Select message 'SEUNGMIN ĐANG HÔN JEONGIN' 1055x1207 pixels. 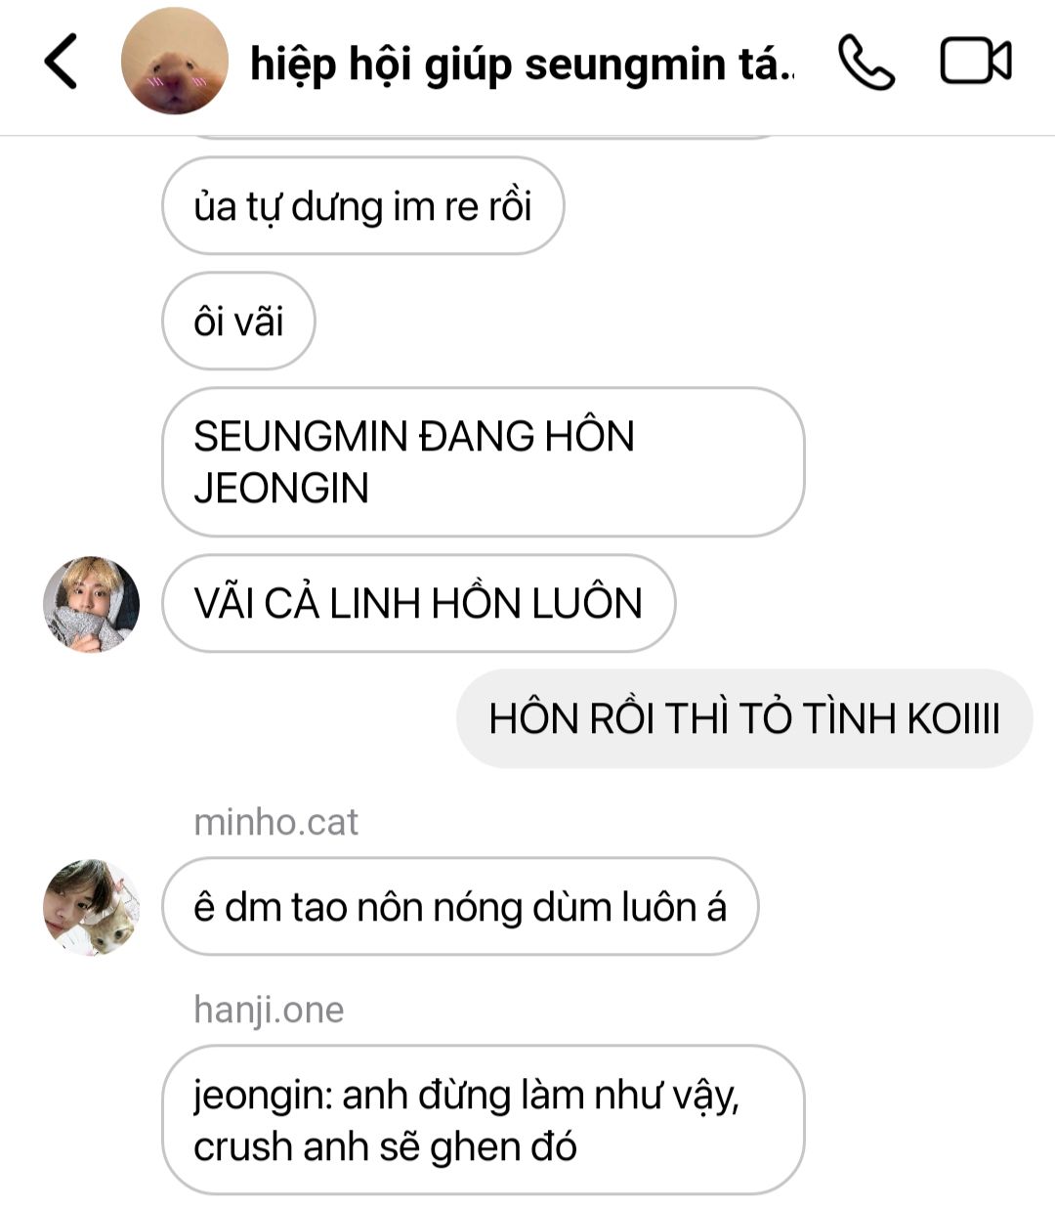[x=483, y=462]
